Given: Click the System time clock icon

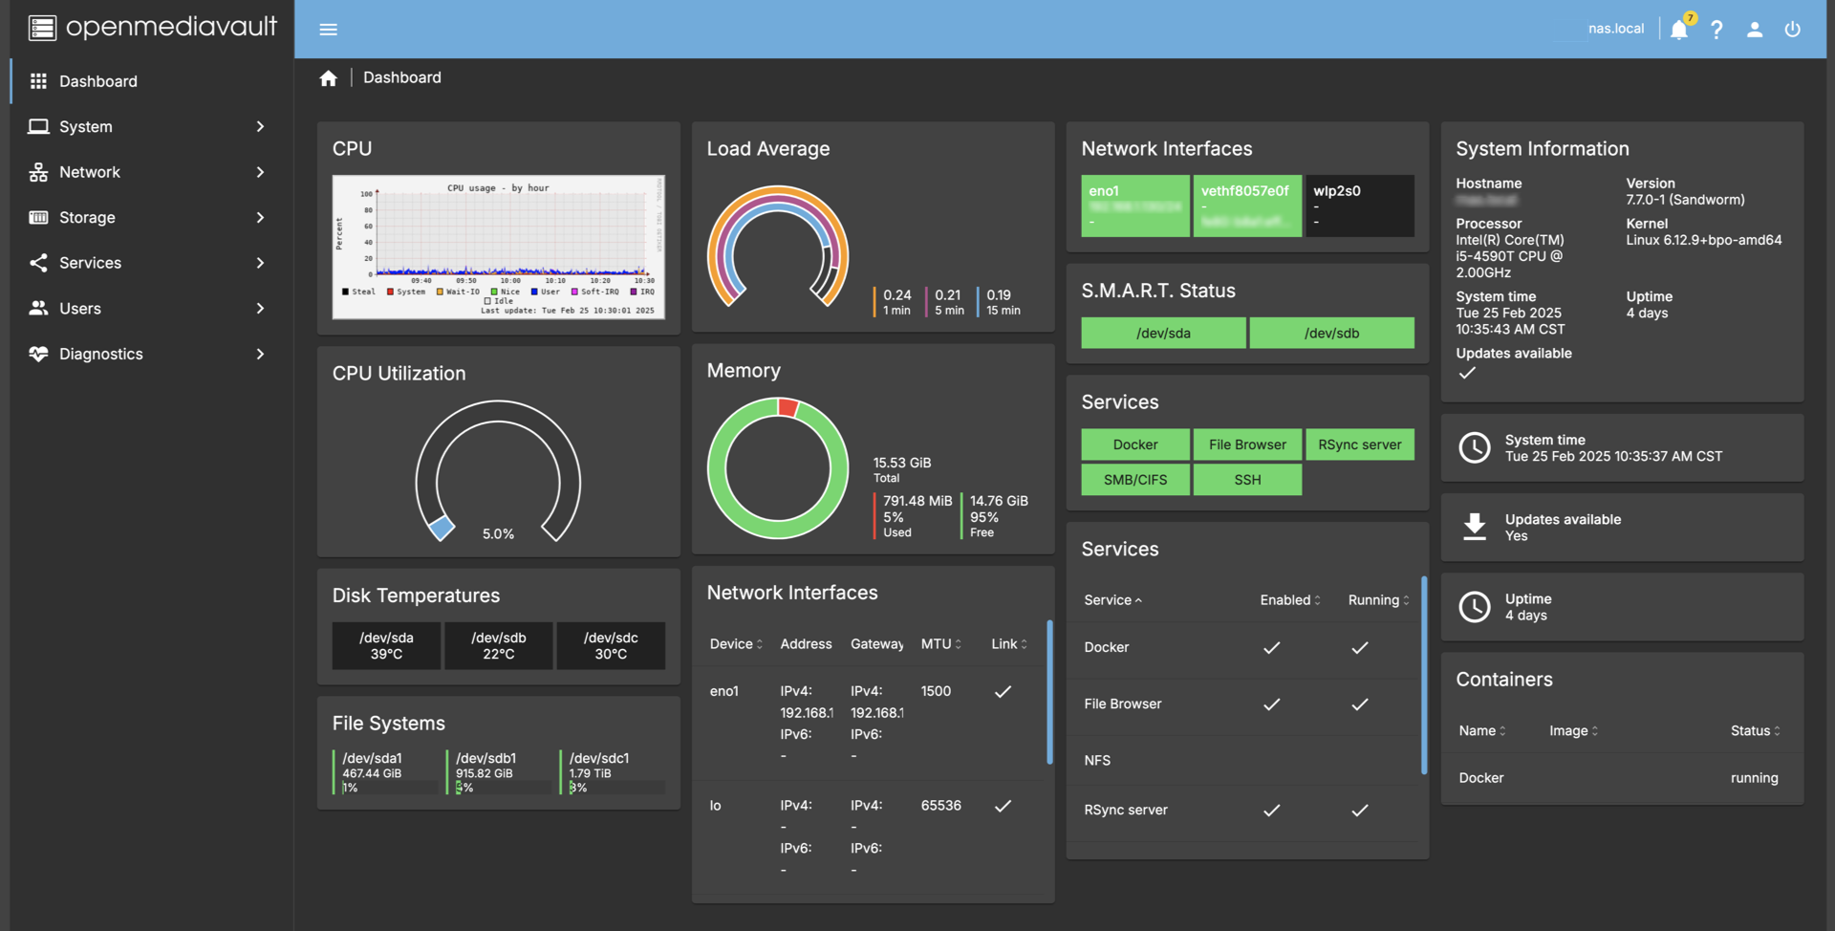Looking at the screenshot, I should (1475, 447).
